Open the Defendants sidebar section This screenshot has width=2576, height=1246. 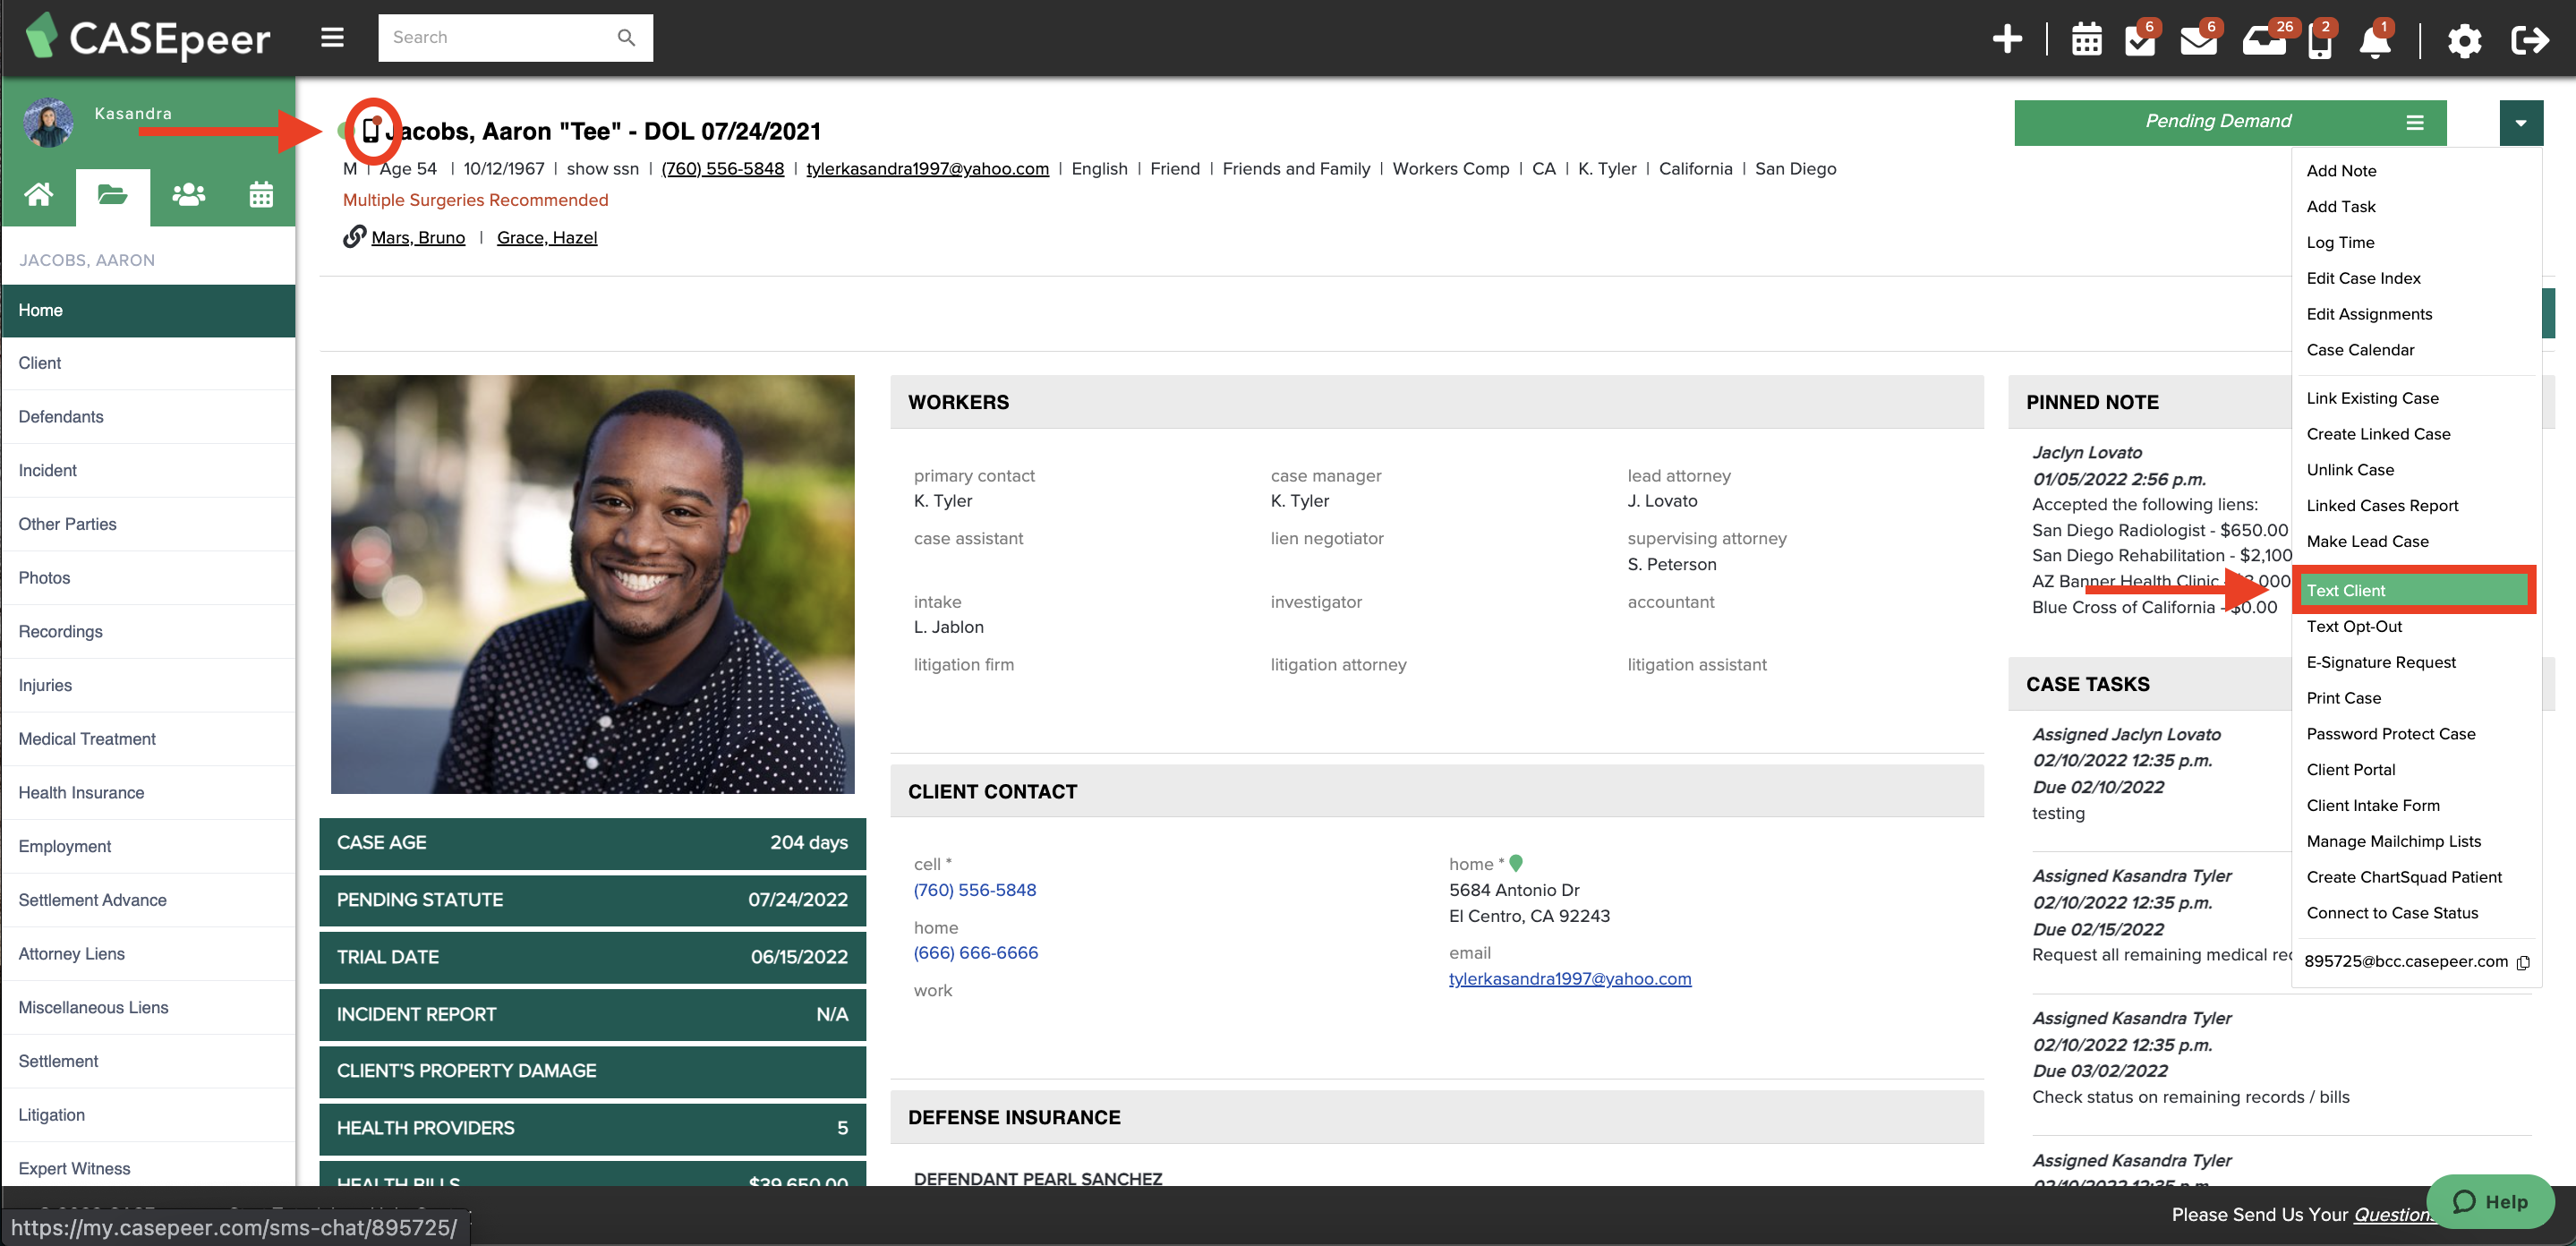148,417
